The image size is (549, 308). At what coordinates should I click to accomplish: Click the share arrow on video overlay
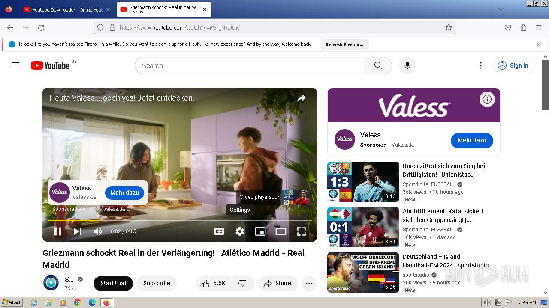pyautogui.click(x=302, y=98)
